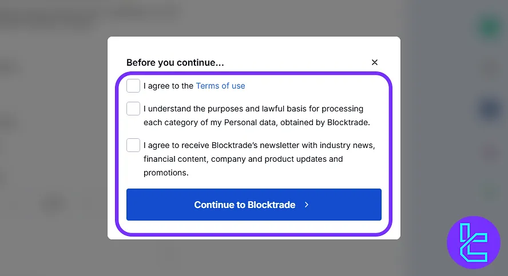Click the chevron arrow in the Continue button

pyautogui.click(x=307, y=205)
